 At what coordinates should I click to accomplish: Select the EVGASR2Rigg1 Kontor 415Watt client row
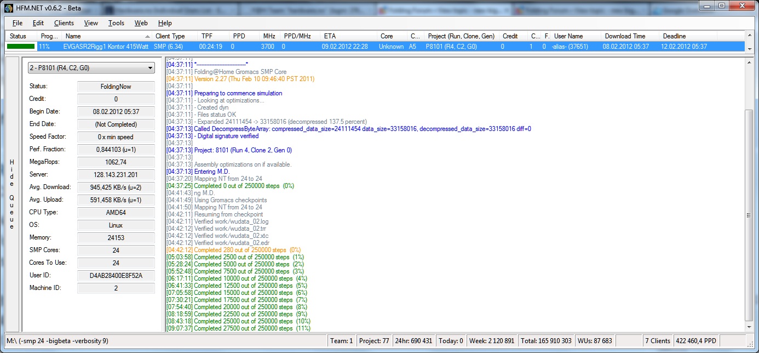coord(375,47)
